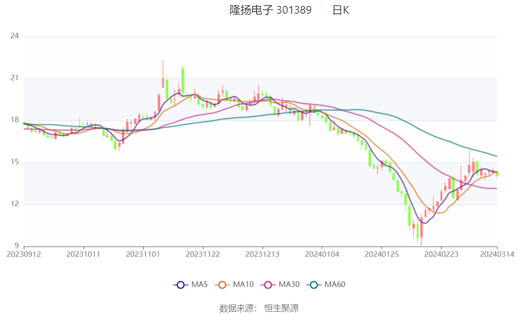Click the 15 price axis label
The image size is (518, 314).
tap(15, 162)
